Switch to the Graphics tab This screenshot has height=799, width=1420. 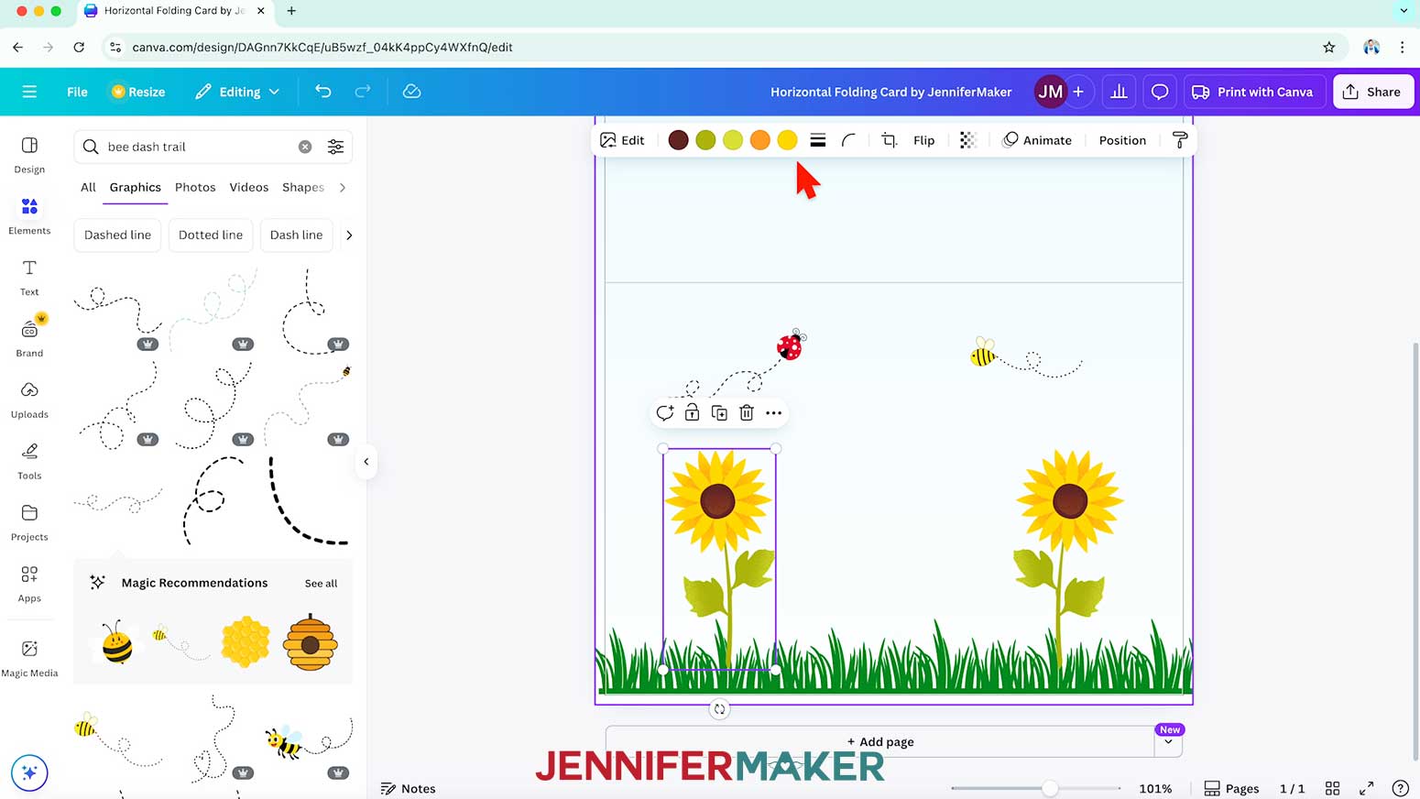click(x=136, y=187)
